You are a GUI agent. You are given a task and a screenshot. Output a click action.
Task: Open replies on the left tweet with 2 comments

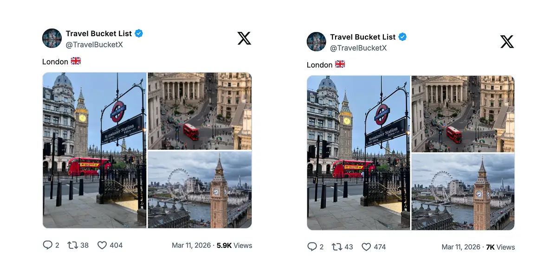click(48, 245)
